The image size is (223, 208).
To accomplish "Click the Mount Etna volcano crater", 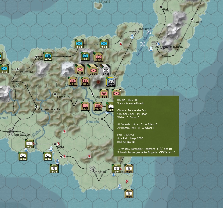I will tap(98, 82).
